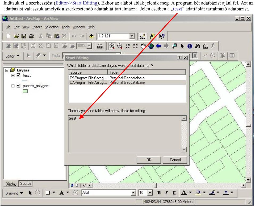This screenshot has height=207, width=255.
Task: Print the map
Action: (x=31, y=36)
